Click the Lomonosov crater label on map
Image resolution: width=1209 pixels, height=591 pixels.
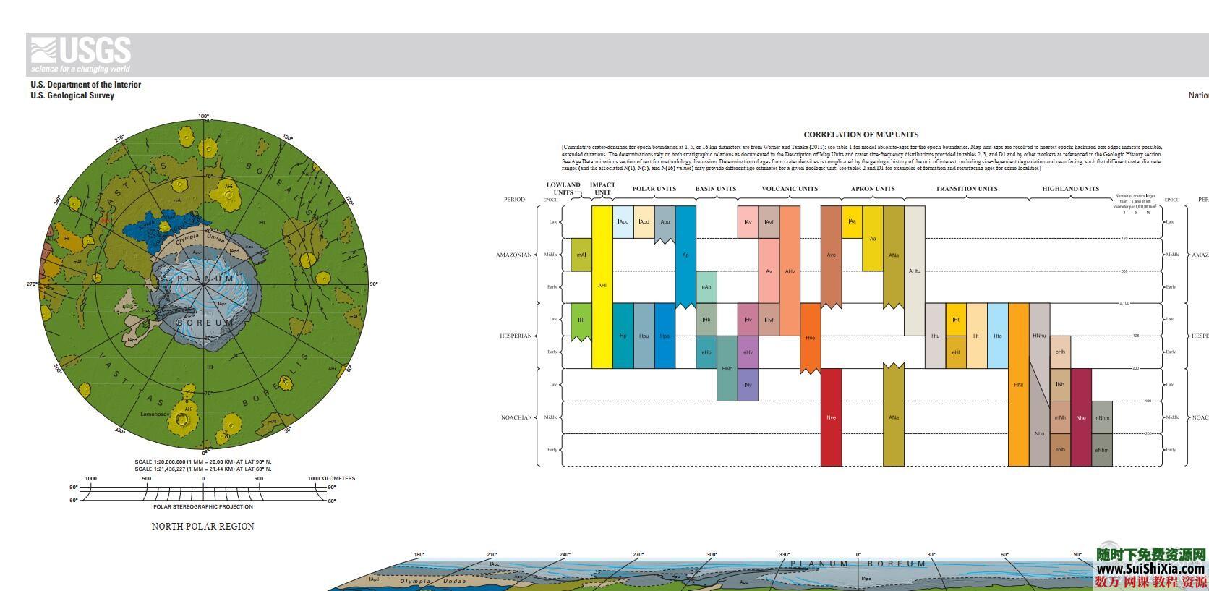coord(155,414)
